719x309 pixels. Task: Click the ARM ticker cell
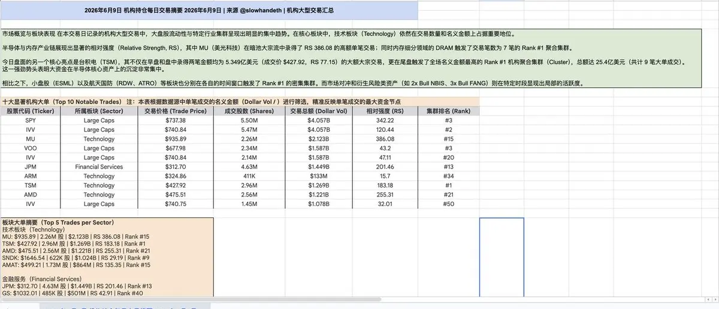click(31, 176)
